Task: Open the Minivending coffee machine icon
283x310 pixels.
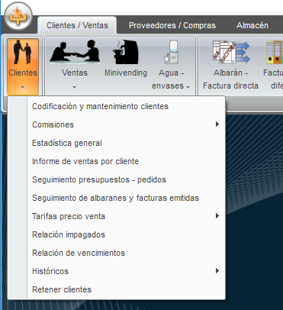Action: [126, 52]
